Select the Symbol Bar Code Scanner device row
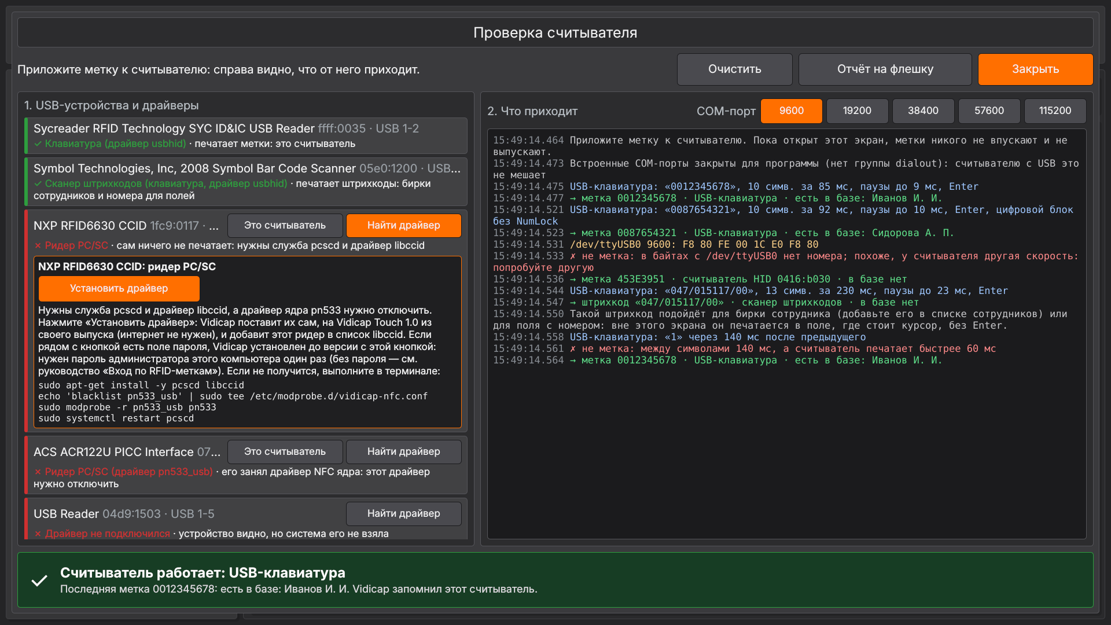Image resolution: width=1111 pixels, height=625 pixels. tap(246, 182)
